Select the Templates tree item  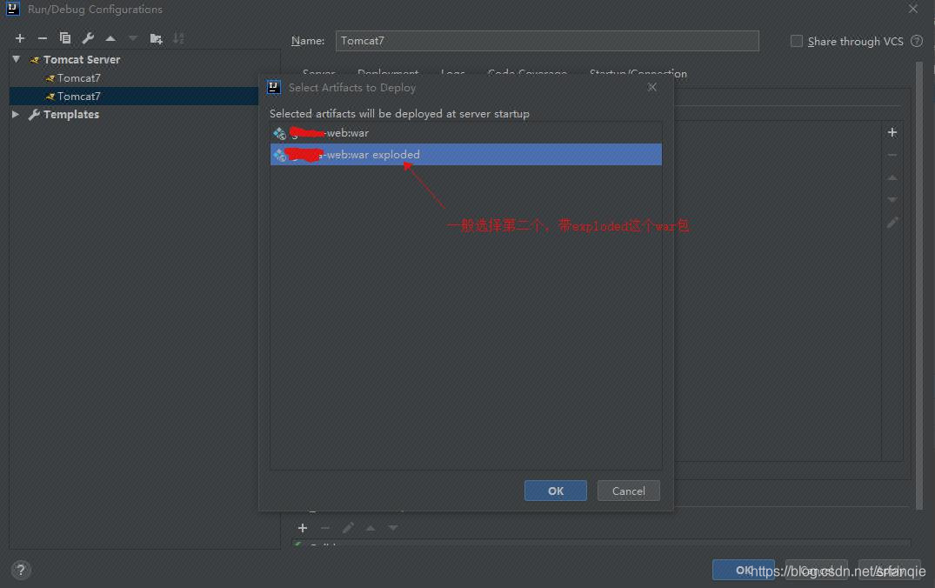click(71, 114)
